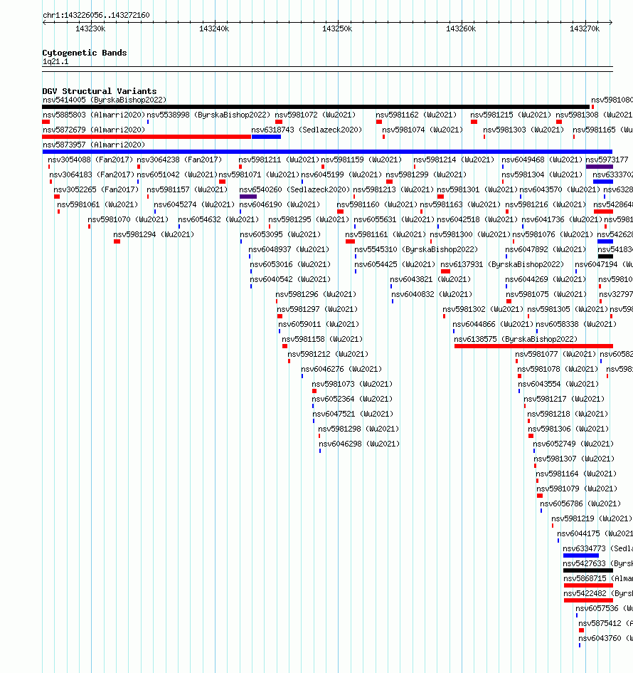Open the nsv5981071 (Wu2021) label
The width and height of the screenshot is (633, 673).
(x=259, y=174)
